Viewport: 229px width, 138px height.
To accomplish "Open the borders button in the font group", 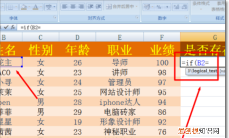I will tap(11, 7).
